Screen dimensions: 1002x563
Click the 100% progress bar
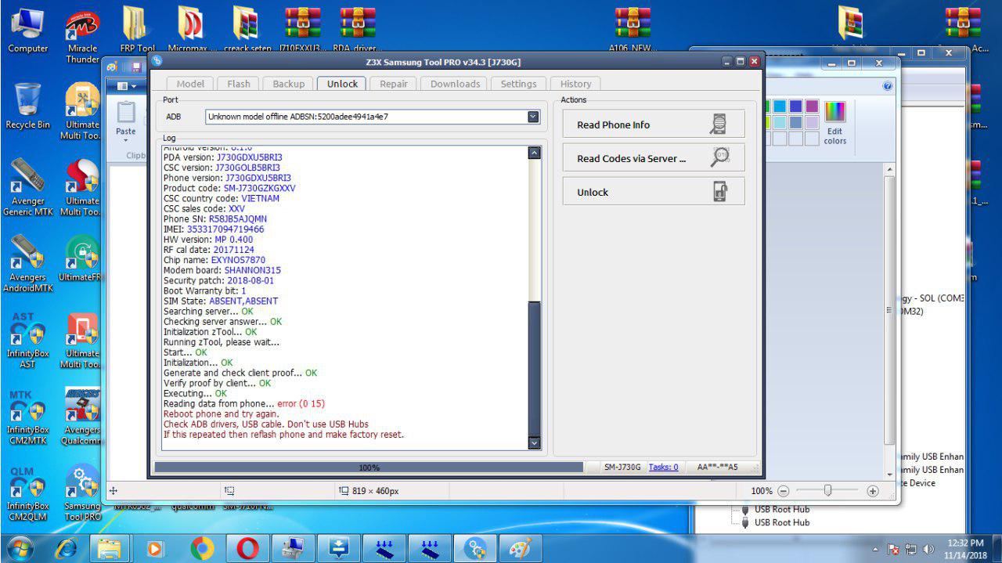point(369,467)
